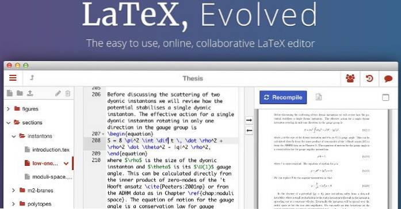
Task: Open the hamburger menu
Action: coord(13,78)
